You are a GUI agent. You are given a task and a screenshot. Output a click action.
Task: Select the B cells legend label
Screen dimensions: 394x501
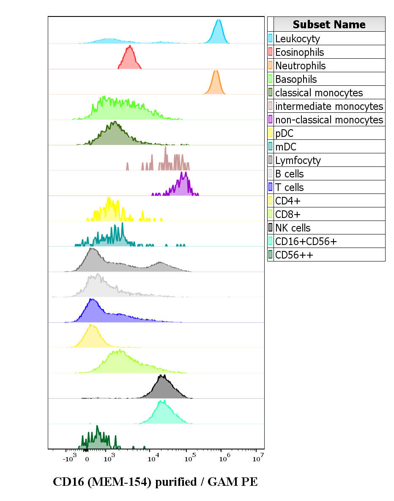point(289,174)
